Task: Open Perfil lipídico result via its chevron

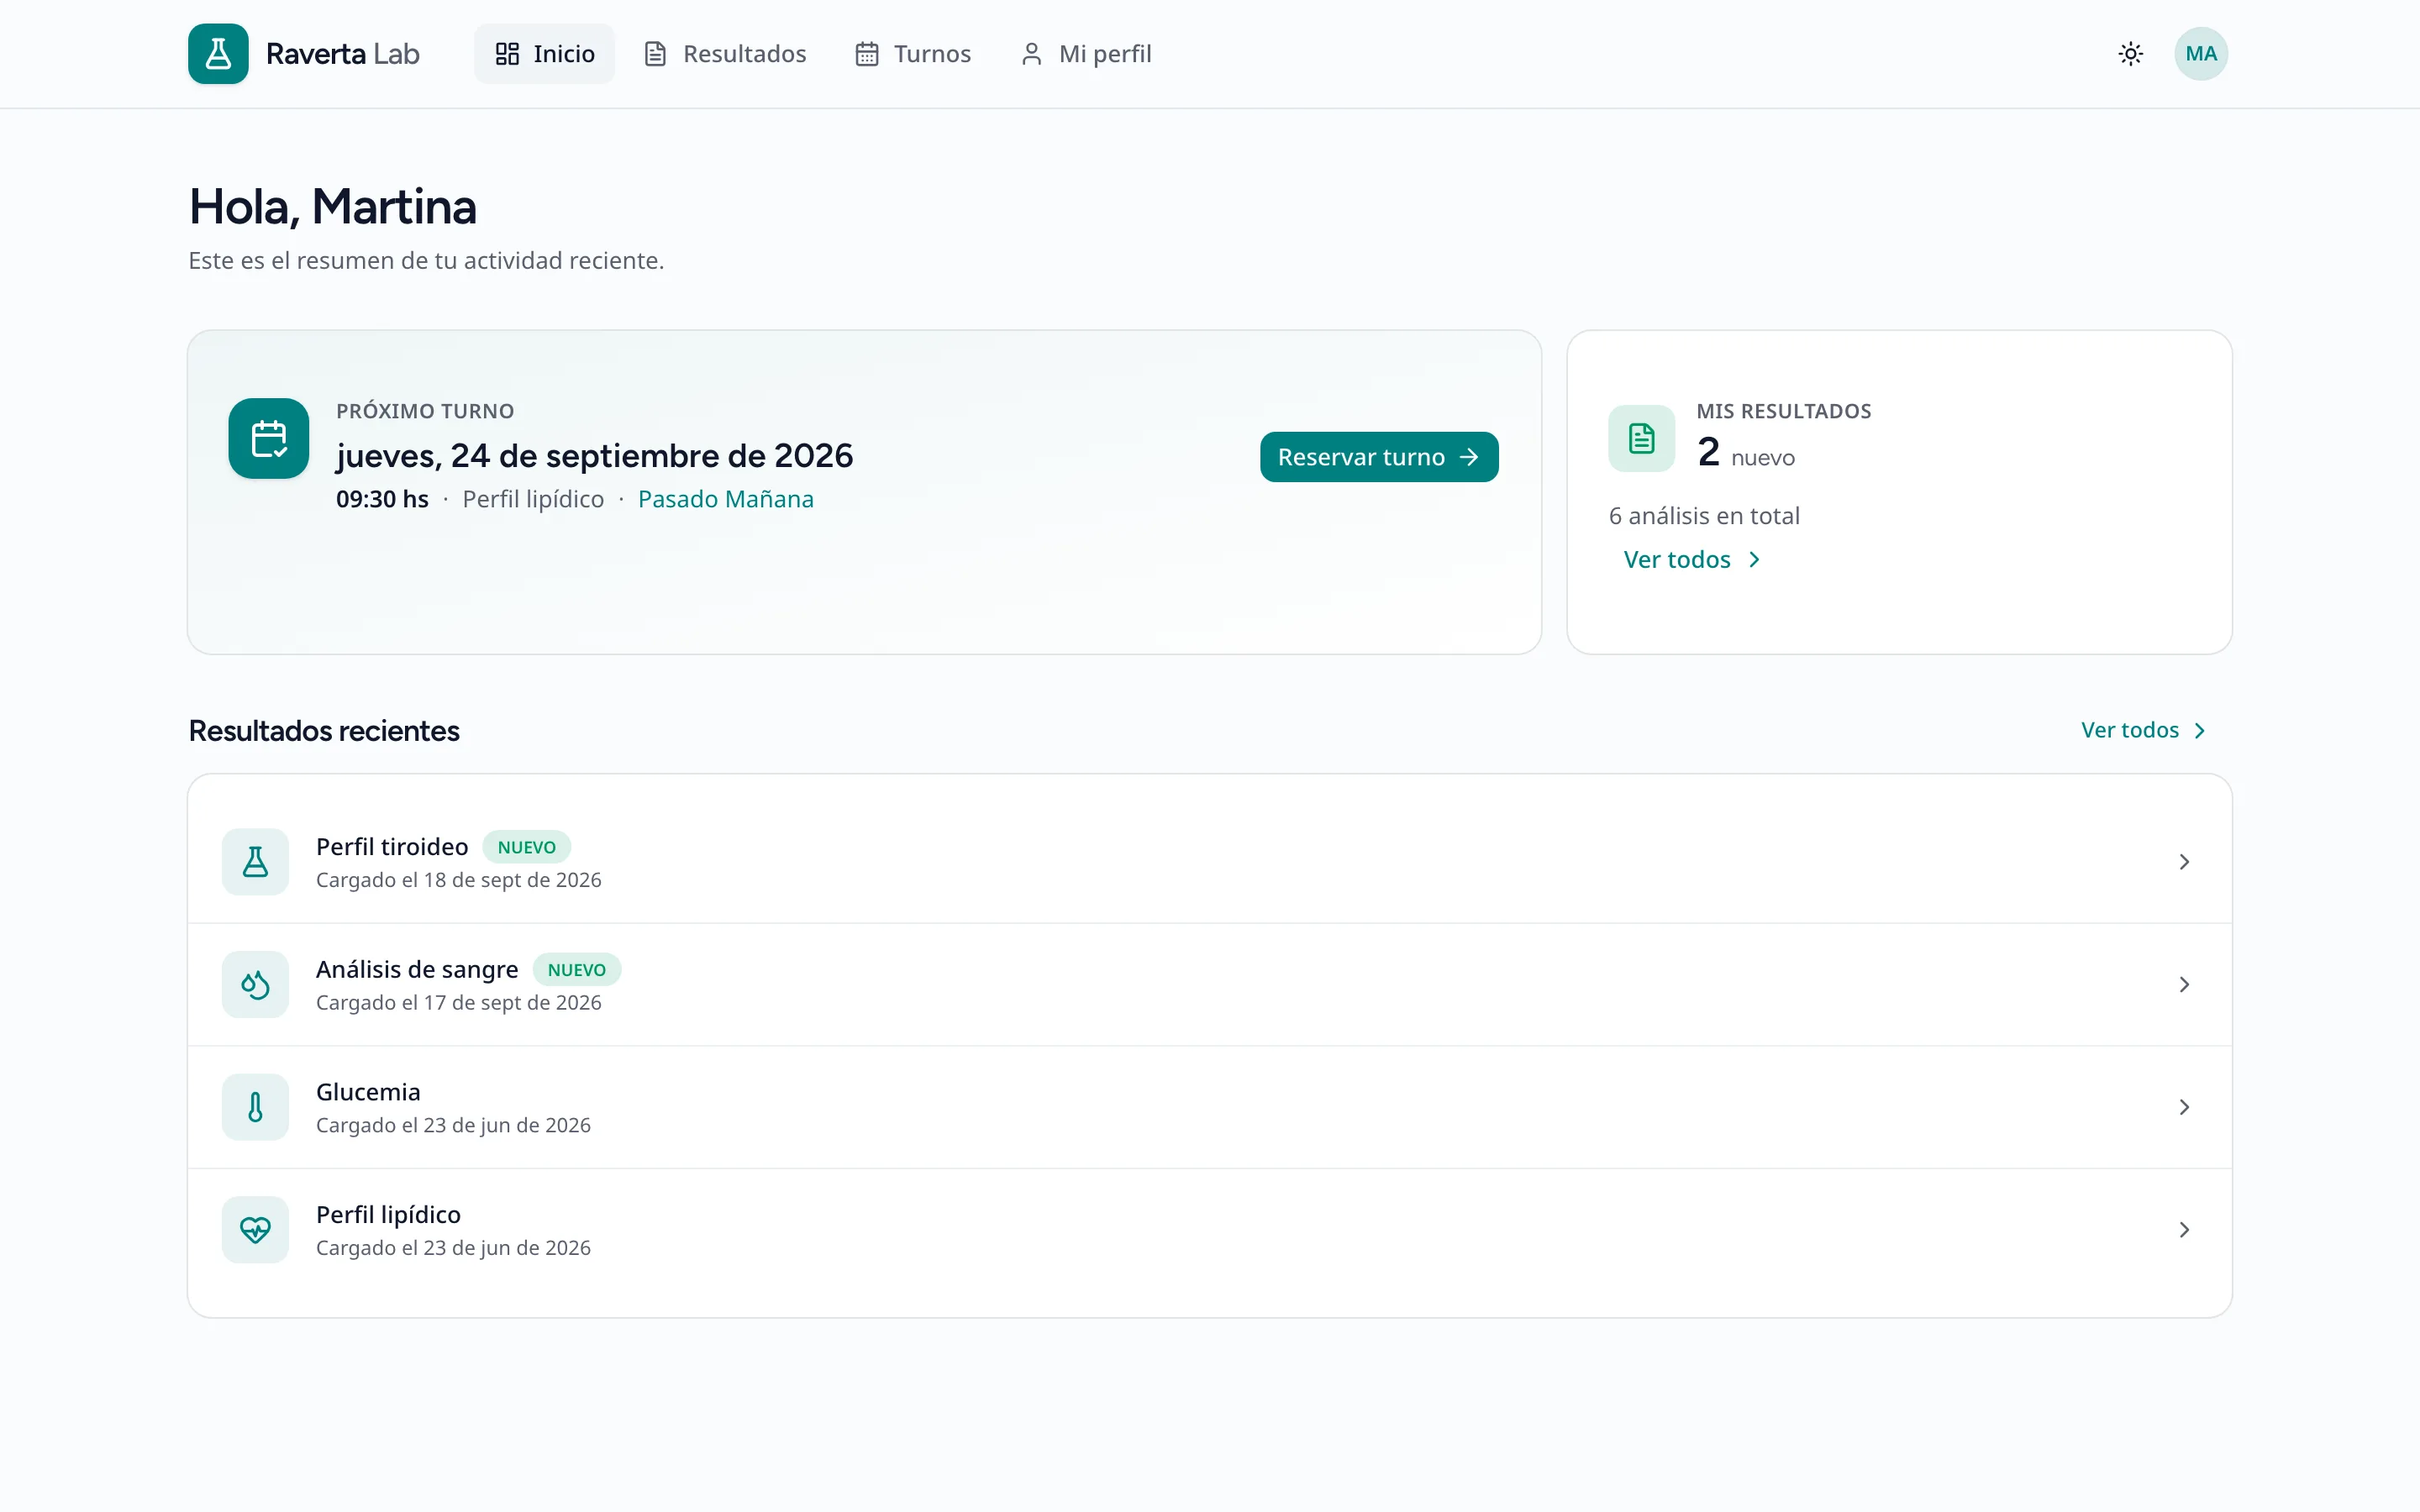Action: click(x=2184, y=1230)
